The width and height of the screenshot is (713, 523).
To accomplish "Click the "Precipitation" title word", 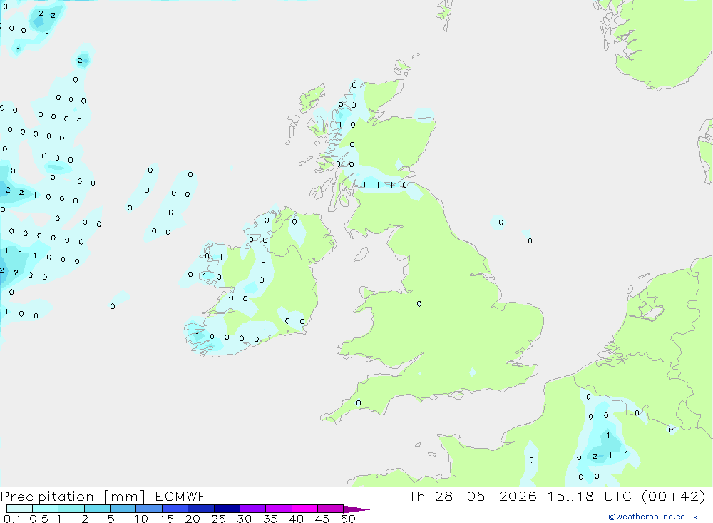I will [x=47, y=496].
